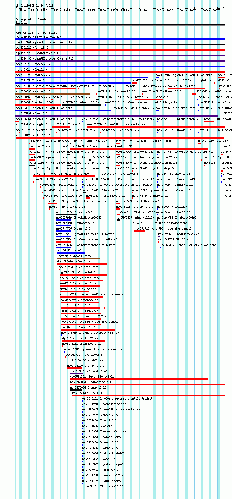
Task: Click the 19950k ruler tick label
Action: 80,10
